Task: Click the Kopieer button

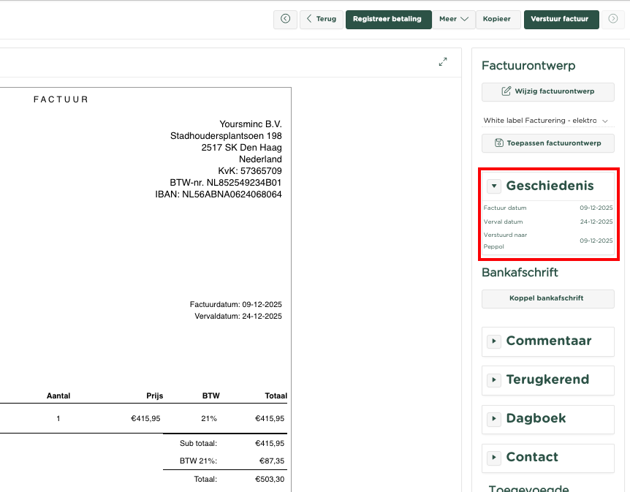Action: [497, 19]
